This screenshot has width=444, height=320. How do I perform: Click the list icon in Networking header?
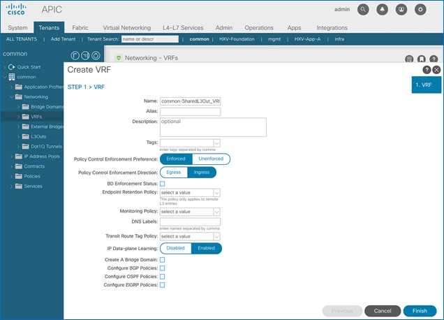click(x=409, y=59)
